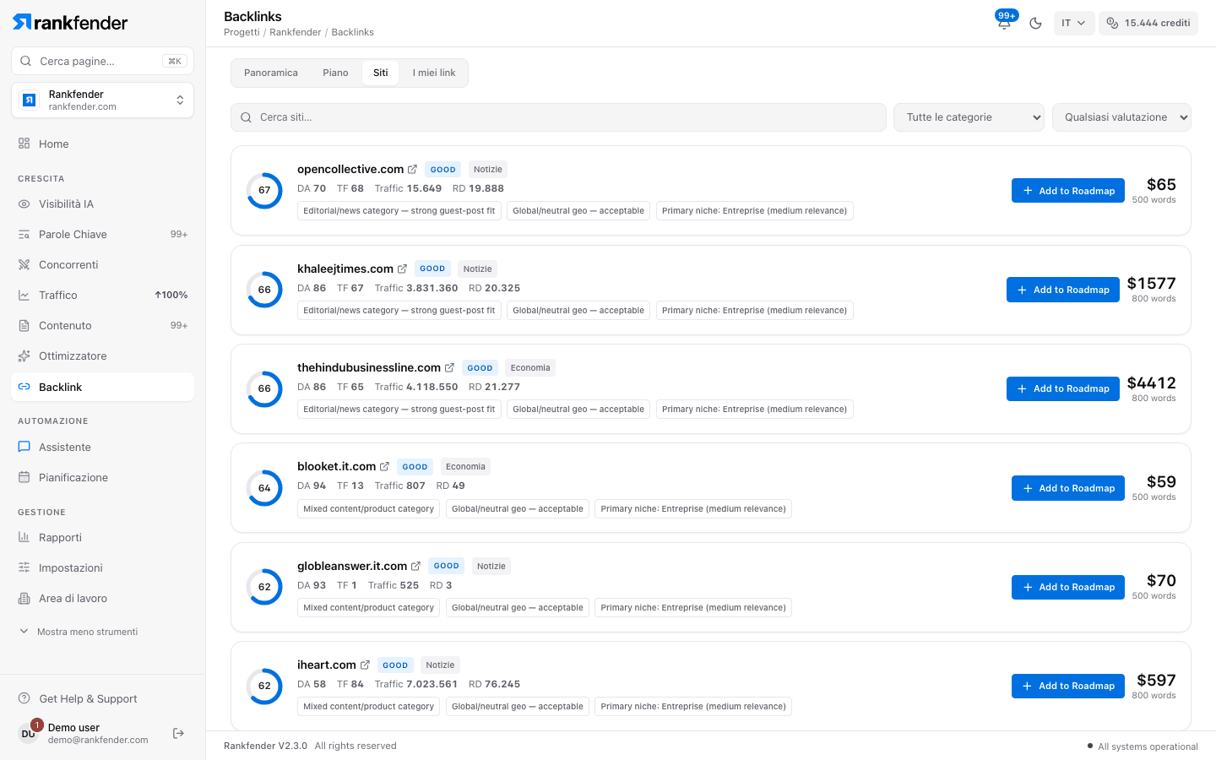Add blooket.it.com to Roadmap

[1068, 488]
